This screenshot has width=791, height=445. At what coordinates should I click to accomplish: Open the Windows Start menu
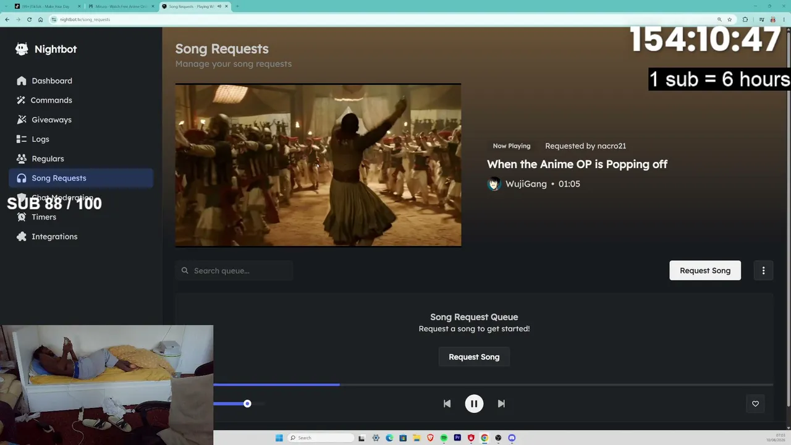point(279,438)
